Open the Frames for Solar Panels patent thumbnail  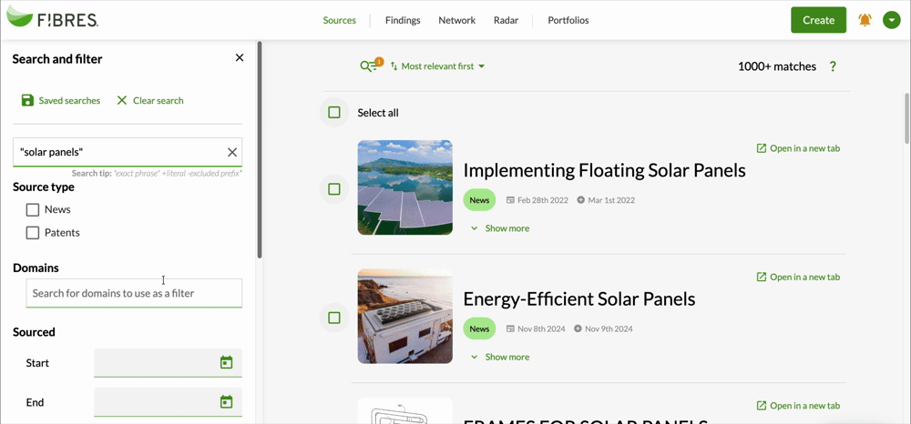point(405,410)
